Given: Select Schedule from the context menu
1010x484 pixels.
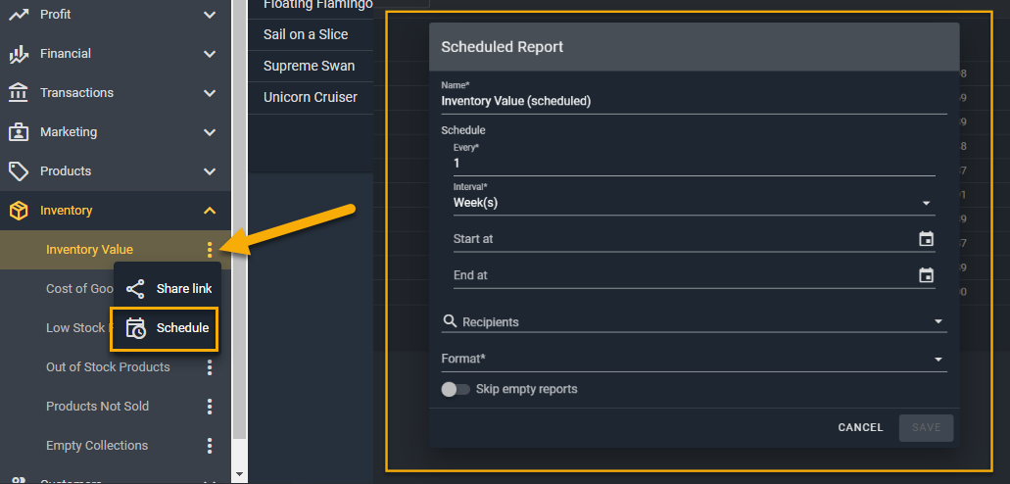Looking at the screenshot, I should tap(182, 328).
